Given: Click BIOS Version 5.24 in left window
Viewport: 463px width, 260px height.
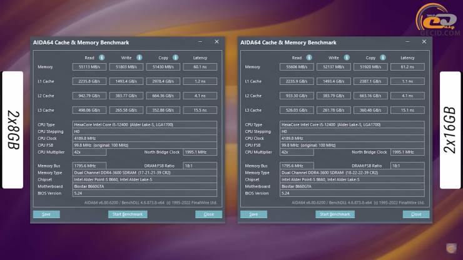Looking at the screenshot, I should 145,193.
